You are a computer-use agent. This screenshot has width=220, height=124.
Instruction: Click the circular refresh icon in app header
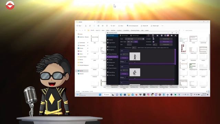[x=148, y=35]
